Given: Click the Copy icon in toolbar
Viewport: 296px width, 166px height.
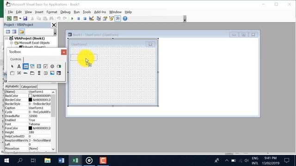Looking at the screenshot, I should click(x=39, y=18).
